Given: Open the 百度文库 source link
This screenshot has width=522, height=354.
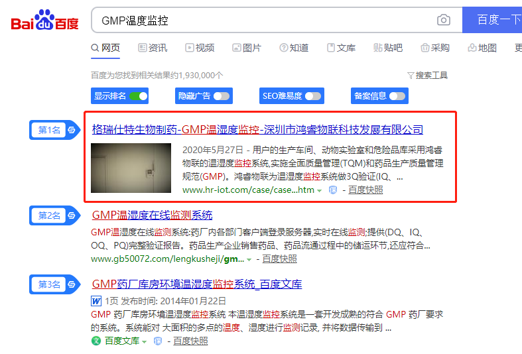Looking at the screenshot, I should point(122,341).
